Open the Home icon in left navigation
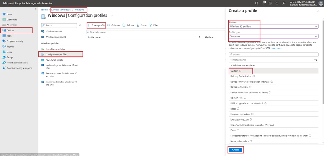 [4, 14]
